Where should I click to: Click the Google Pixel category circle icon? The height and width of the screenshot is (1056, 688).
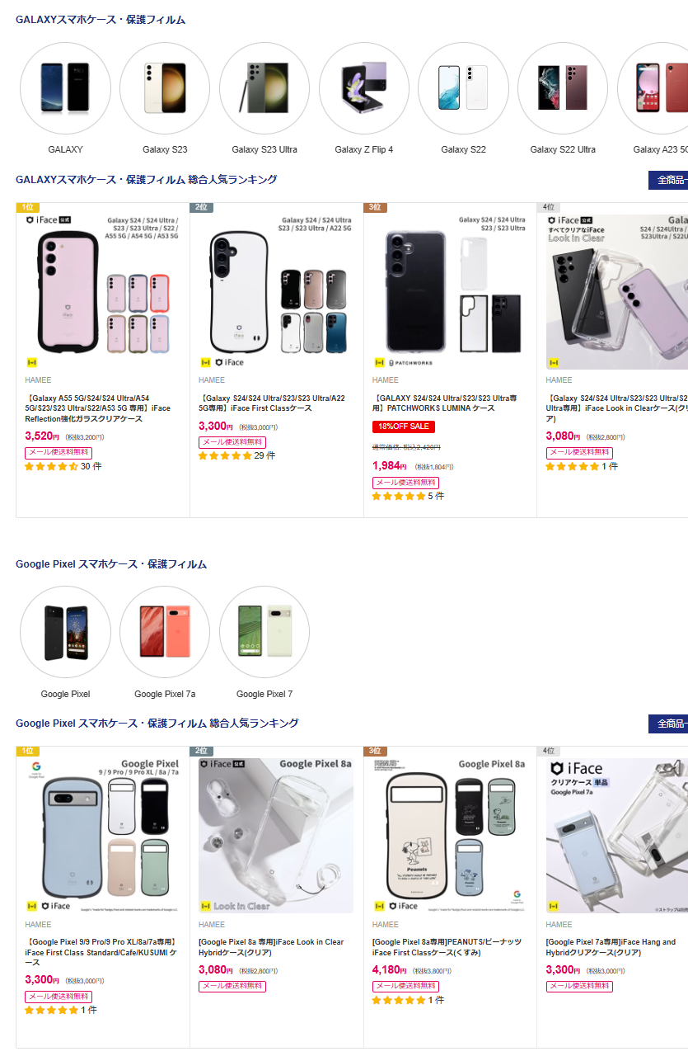pos(65,632)
